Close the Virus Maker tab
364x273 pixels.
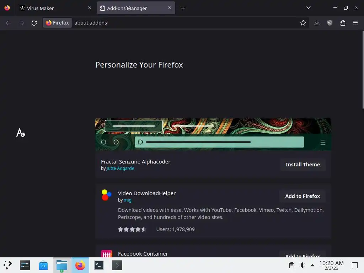tap(89, 8)
